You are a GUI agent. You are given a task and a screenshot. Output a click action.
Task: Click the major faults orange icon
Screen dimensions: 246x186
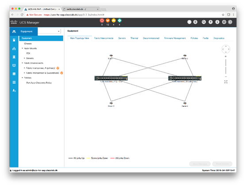coord(108,20)
